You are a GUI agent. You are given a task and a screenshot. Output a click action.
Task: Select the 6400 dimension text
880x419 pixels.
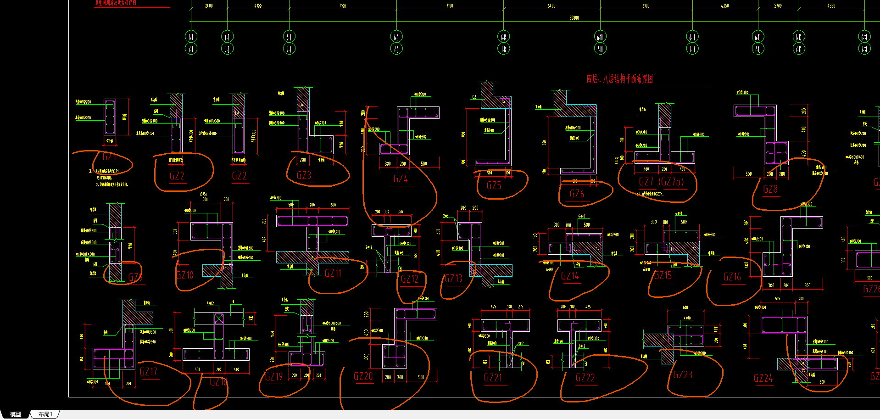(551, 6)
